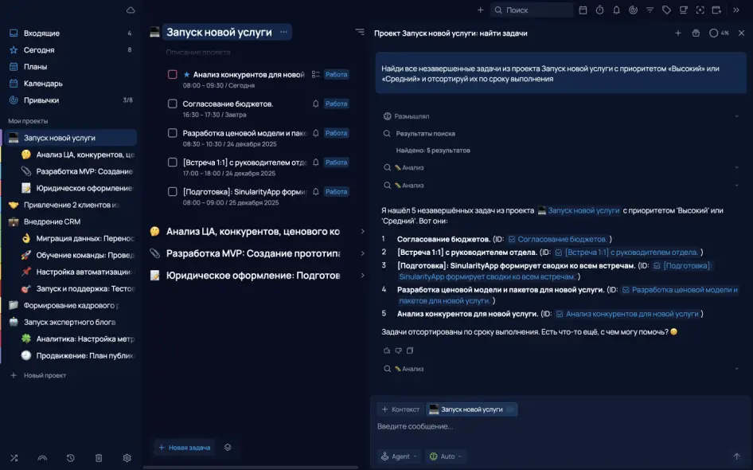Open settings gear in bottom sidebar
The width and height of the screenshot is (753, 470).
coord(127,458)
